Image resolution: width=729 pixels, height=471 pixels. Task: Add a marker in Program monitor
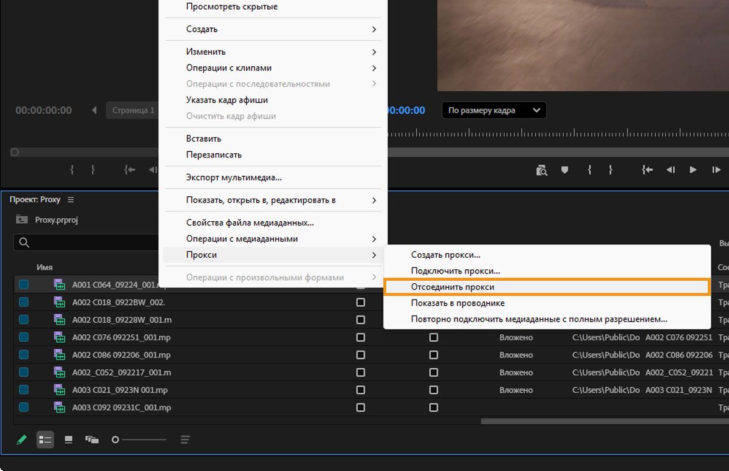pos(564,170)
